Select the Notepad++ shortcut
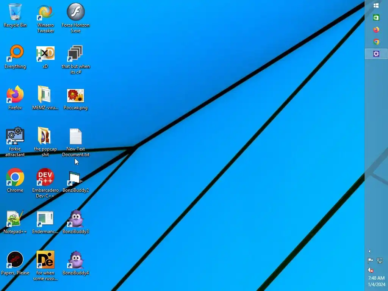 (x=15, y=222)
